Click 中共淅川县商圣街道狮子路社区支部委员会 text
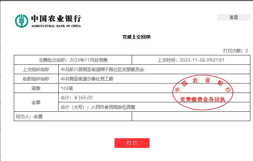 102,69
